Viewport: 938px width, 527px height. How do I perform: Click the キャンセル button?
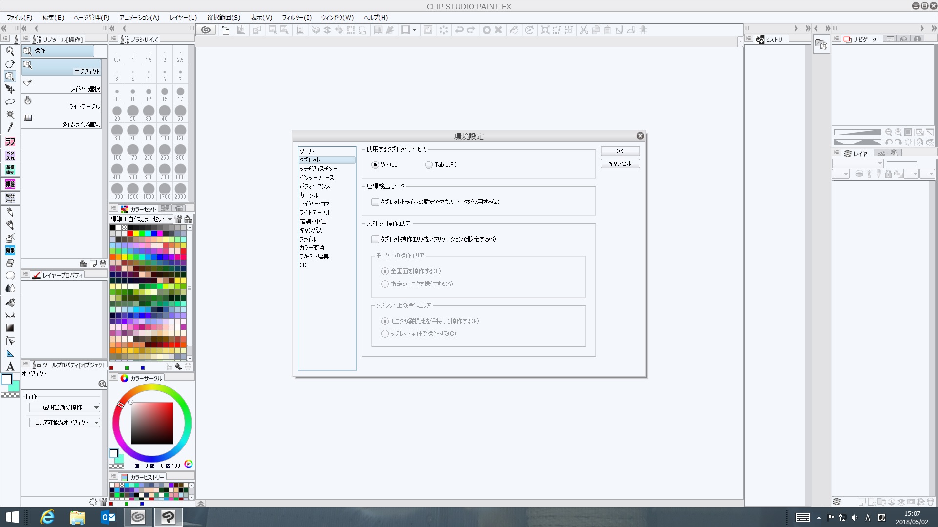pos(619,163)
